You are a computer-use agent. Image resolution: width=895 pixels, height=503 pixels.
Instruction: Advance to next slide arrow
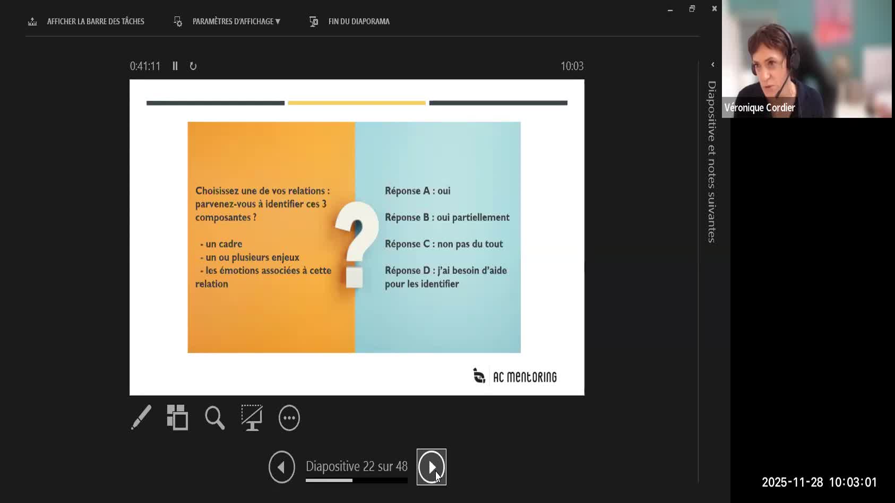tap(431, 467)
